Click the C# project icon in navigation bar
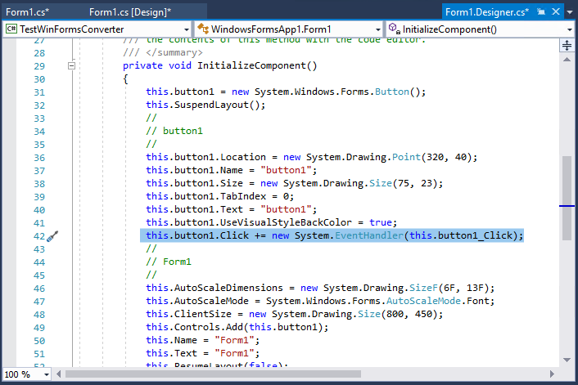Image resolution: width=578 pixels, height=385 pixels. click(x=11, y=29)
